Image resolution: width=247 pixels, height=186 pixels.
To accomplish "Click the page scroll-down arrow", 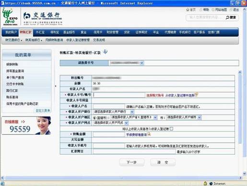I will click(245, 174).
